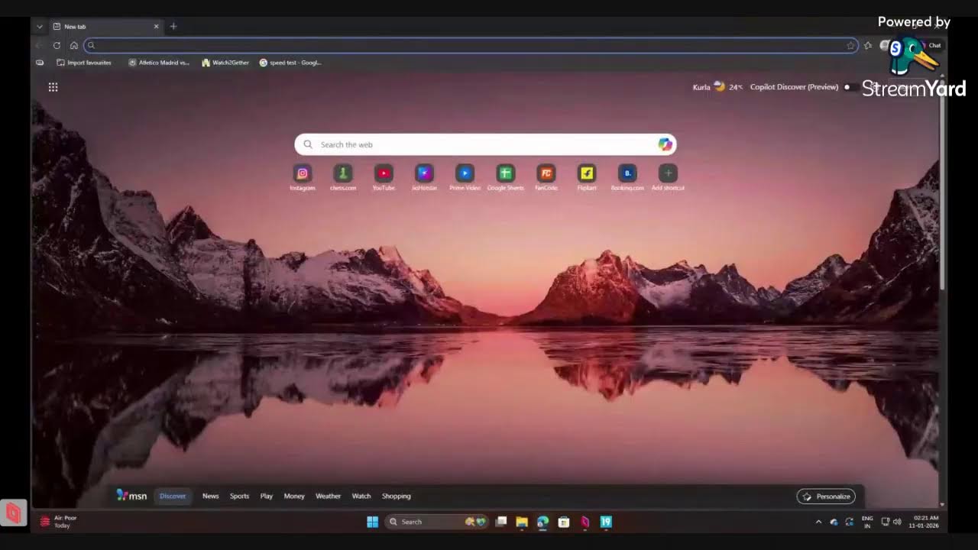Open the volume tray icon
978x550 pixels.
(897, 522)
